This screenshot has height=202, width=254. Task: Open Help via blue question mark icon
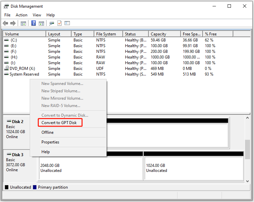coord(34,23)
